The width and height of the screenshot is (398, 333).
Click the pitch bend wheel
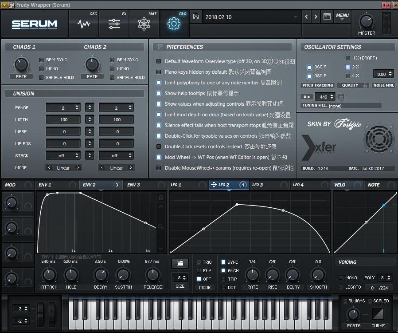point(40,314)
